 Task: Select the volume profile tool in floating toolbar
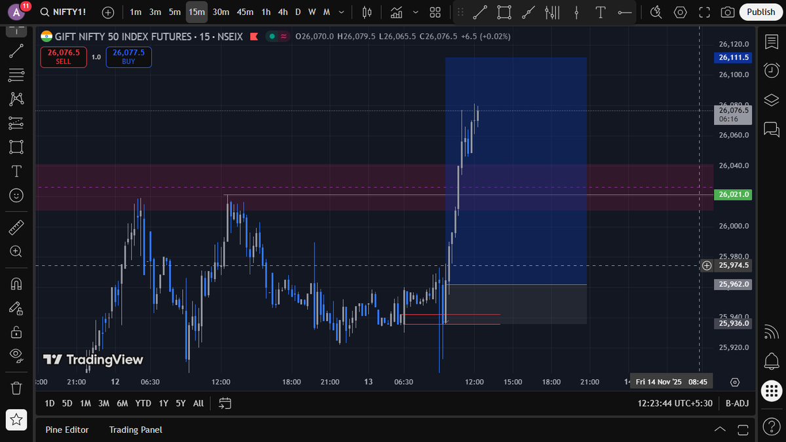(x=553, y=12)
